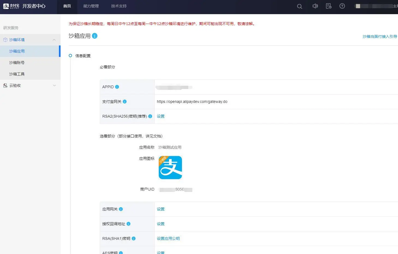The width and height of the screenshot is (398, 254).
Task: Open the help question mark icon
Action: pyautogui.click(x=342, y=6)
